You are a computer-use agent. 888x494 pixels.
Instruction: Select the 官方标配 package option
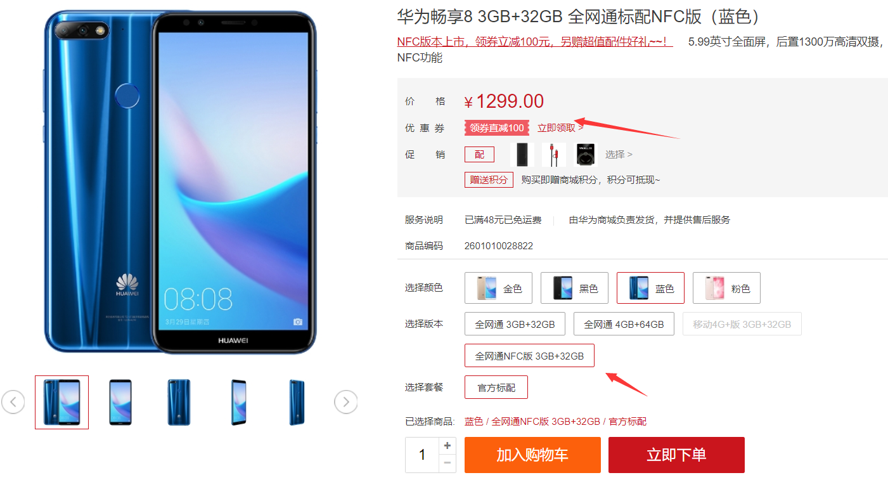(496, 387)
